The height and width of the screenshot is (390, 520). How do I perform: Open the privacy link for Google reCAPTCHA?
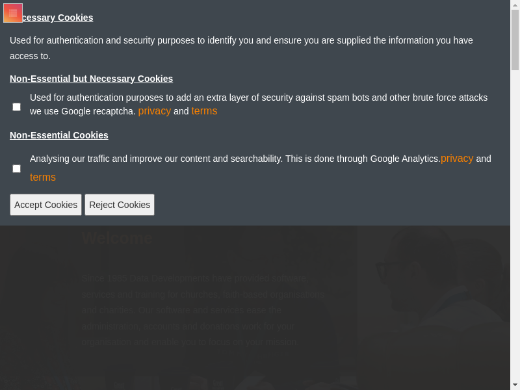tap(154, 111)
